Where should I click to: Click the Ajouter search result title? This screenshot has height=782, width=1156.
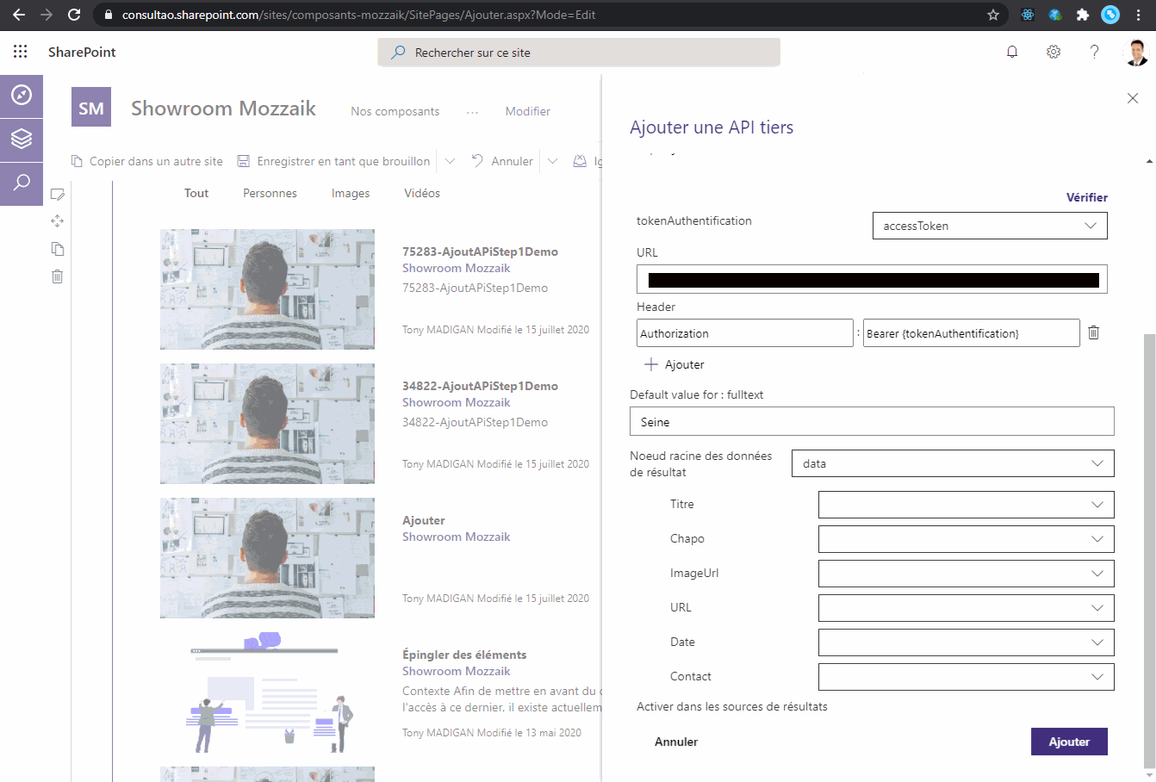point(424,520)
